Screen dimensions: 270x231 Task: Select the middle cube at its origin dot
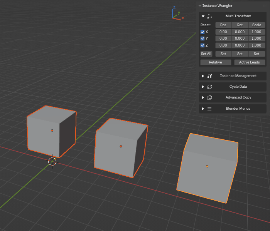click(x=121, y=146)
